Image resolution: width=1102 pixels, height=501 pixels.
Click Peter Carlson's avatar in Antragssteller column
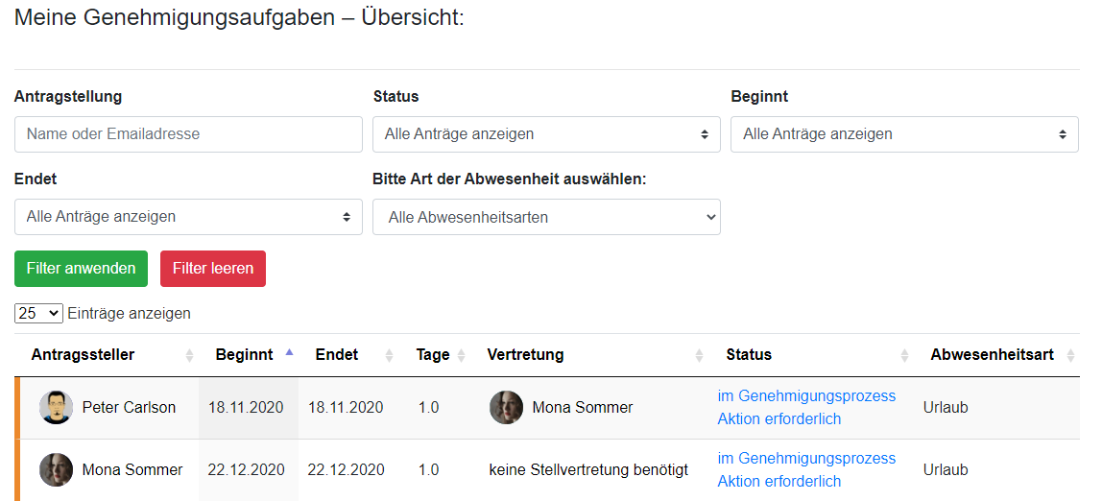tap(57, 408)
